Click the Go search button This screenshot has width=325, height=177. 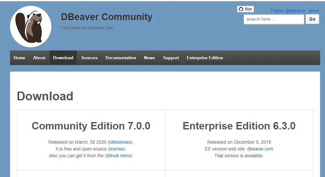point(312,19)
